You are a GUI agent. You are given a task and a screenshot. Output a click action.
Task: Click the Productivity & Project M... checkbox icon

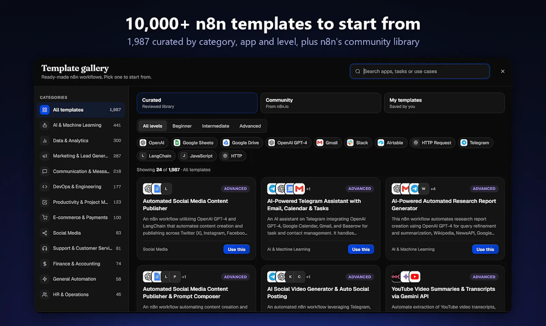pyautogui.click(x=45, y=202)
